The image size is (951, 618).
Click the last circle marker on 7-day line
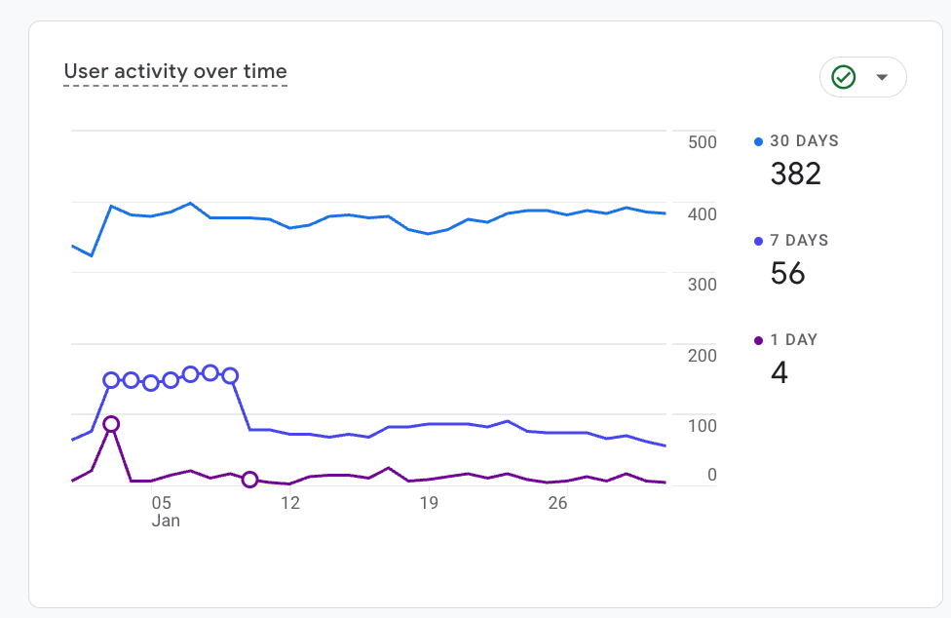coord(231,375)
